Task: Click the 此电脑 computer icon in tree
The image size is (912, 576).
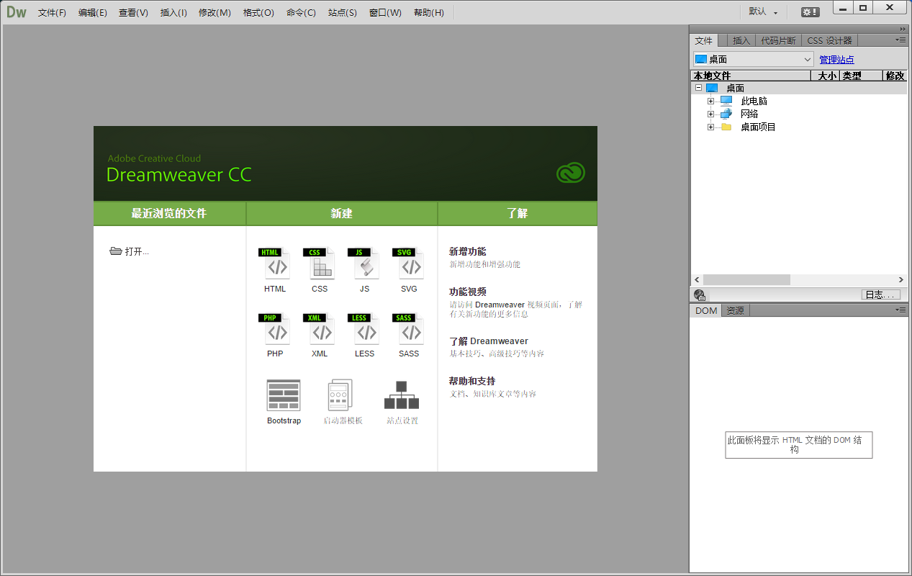Action: coord(726,101)
